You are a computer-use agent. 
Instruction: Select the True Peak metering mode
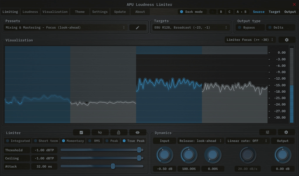tap(133, 141)
